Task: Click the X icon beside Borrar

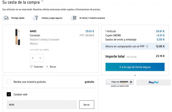Action: click(x=47, y=67)
